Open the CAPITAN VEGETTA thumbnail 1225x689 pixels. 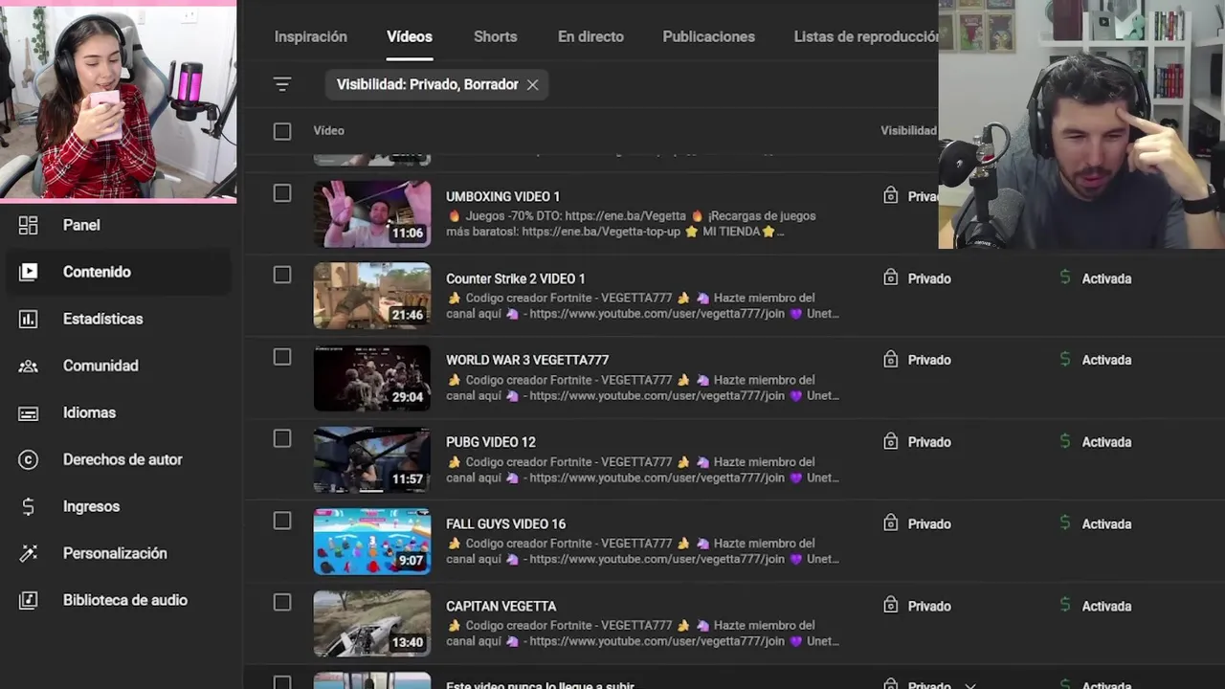(x=372, y=623)
